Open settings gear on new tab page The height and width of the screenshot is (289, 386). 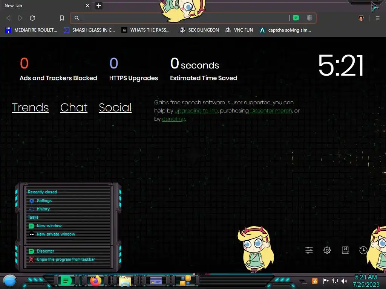[x=327, y=250]
